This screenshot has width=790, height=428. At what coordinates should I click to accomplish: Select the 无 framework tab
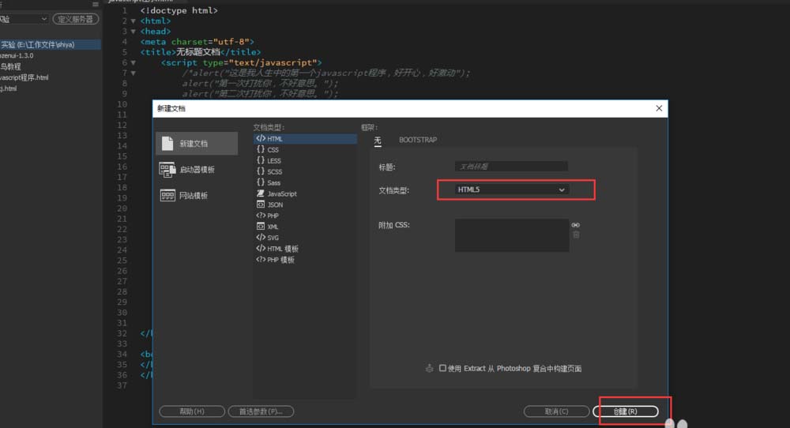point(378,140)
